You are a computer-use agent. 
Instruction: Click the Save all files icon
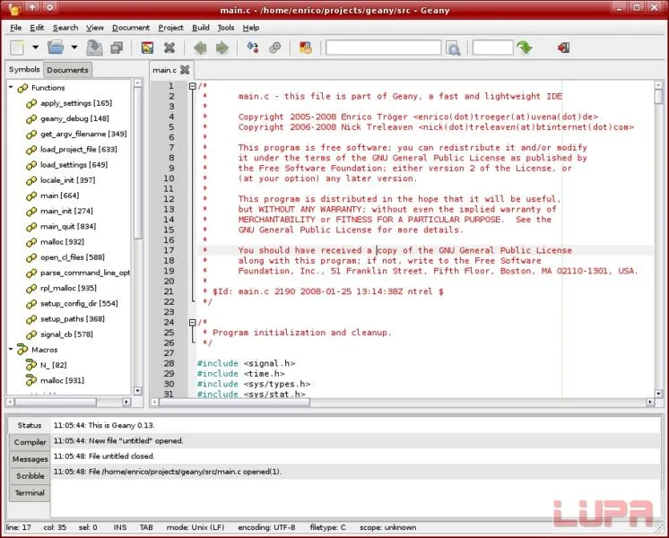click(117, 48)
